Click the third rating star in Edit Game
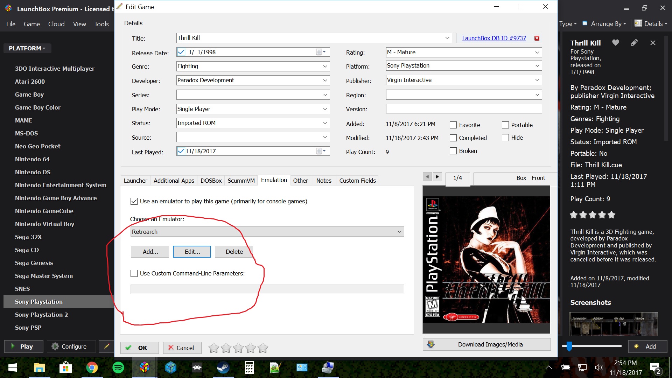Screen dimensions: 672x378 (238, 348)
